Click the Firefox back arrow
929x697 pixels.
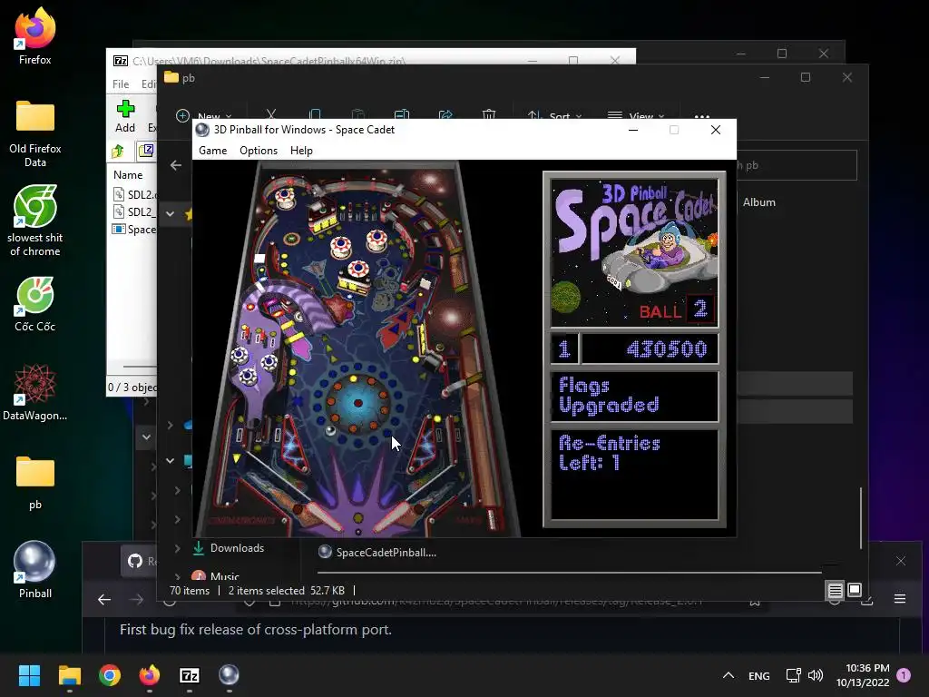104,600
